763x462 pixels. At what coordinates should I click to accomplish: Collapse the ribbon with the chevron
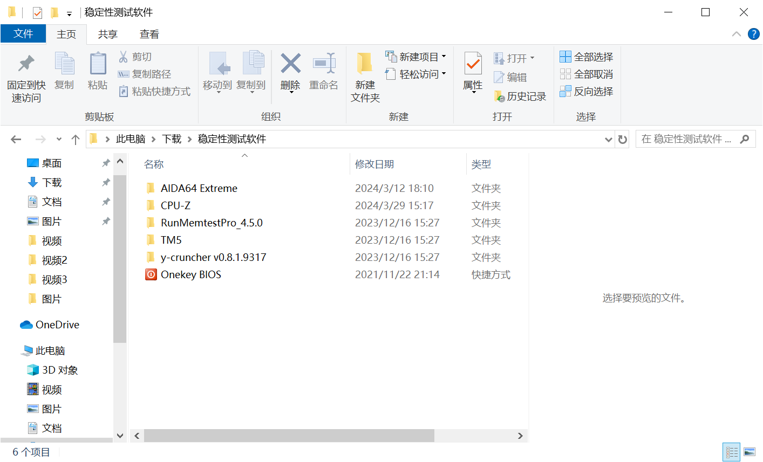(736, 34)
